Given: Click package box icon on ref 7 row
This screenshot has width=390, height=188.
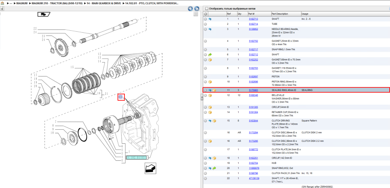Looking at the screenshot, I should [x=210, y=60].
